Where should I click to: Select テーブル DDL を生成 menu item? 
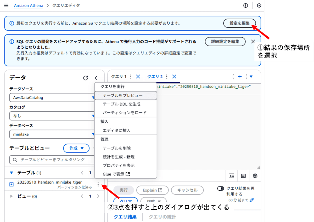point(126,104)
